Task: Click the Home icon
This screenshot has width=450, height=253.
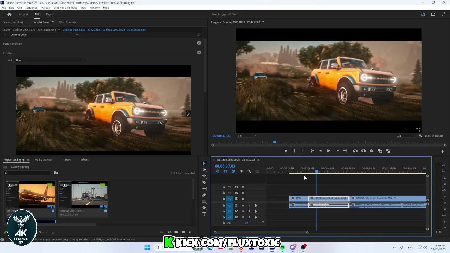Action: [x=9, y=14]
